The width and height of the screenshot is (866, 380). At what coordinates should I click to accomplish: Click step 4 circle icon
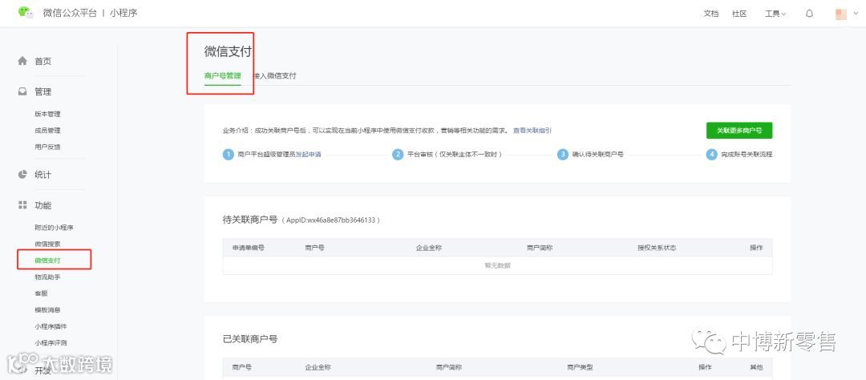click(712, 155)
